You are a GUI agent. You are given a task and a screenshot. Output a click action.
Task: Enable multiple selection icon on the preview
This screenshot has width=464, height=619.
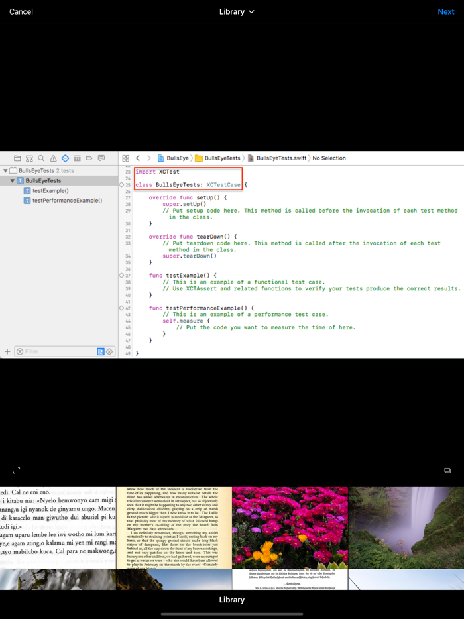click(447, 470)
